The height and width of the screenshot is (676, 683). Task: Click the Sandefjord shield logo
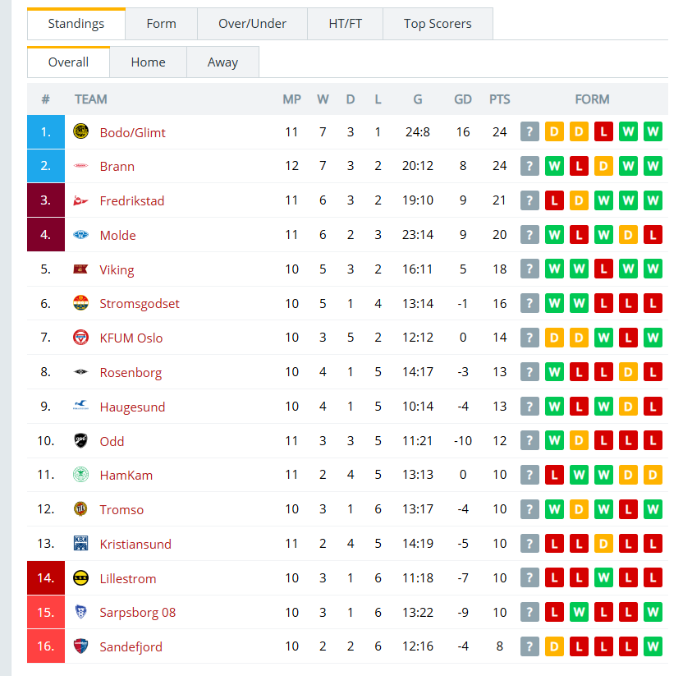(80, 646)
